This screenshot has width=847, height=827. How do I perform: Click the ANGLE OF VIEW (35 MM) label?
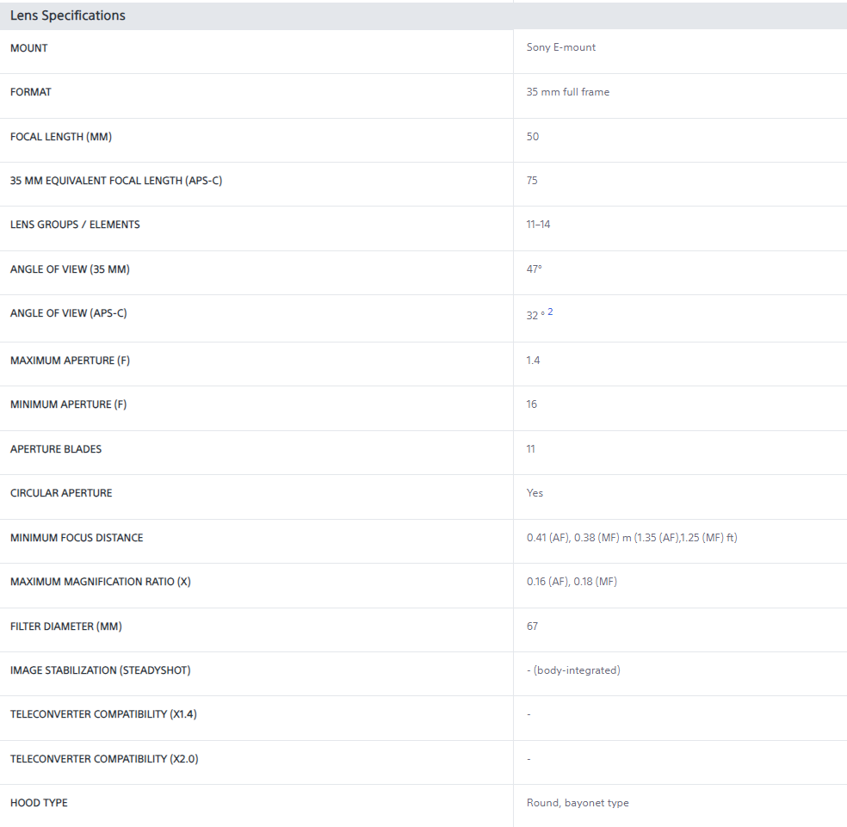(x=70, y=269)
